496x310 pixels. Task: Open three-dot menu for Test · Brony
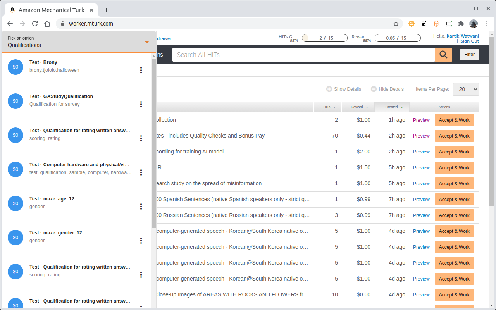(x=141, y=70)
